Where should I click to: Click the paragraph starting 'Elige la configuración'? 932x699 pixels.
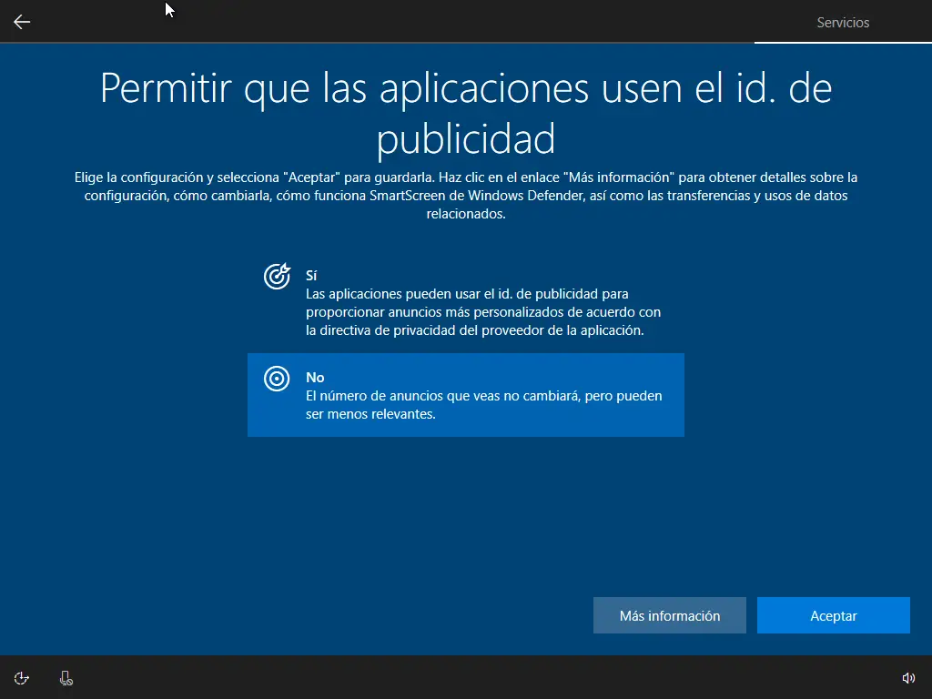(466, 196)
